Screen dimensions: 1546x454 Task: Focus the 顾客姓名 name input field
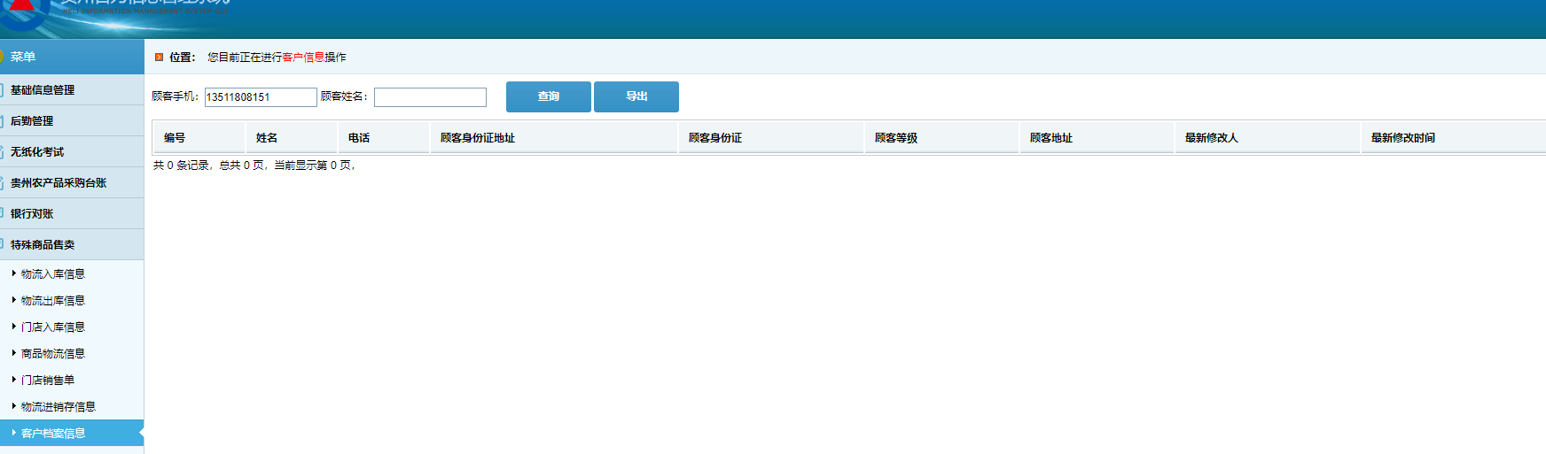(430, 97)
